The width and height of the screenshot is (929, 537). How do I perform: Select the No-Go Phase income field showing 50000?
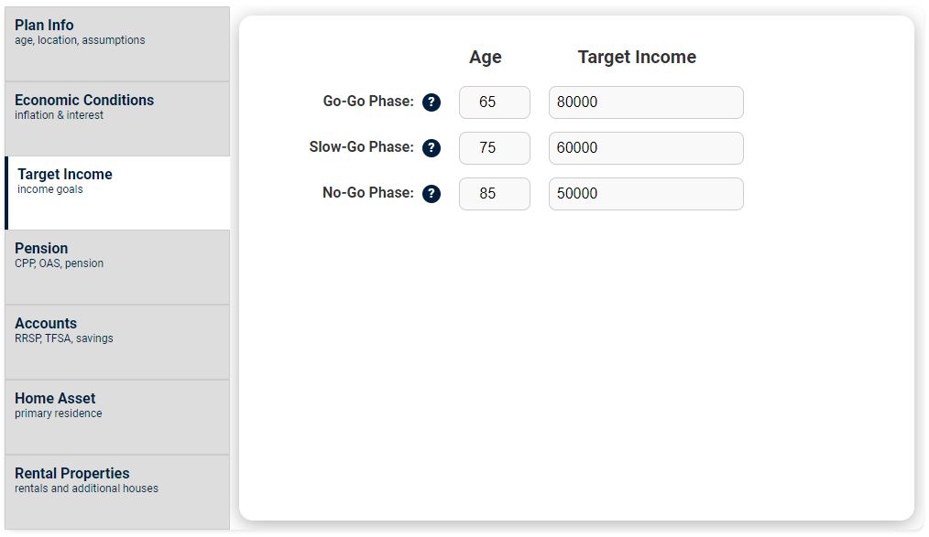[646, 194]
